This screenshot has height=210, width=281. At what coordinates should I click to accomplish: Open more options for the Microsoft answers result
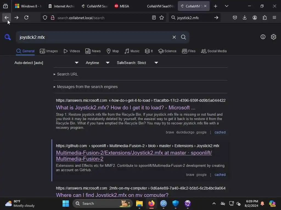pyautogui.click(x=210, y=132)
